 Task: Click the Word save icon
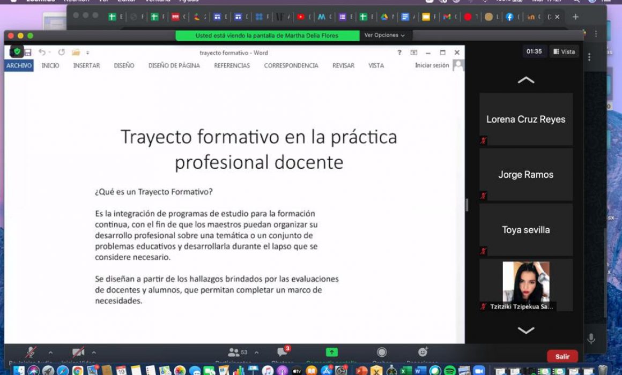28,52
